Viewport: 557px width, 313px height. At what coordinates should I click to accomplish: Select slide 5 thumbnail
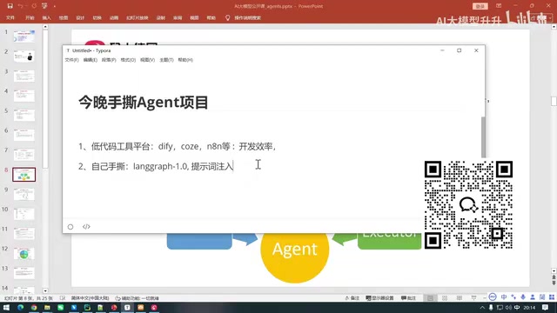[24, 115]
